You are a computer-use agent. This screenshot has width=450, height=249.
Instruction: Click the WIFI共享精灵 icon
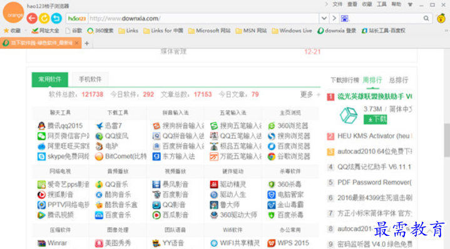click(214, 243)
